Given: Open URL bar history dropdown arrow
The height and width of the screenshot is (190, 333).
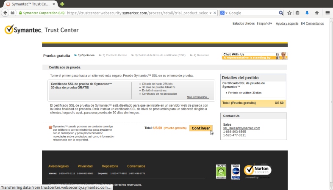Looking at the screenshot, I should tap(211, 13).
